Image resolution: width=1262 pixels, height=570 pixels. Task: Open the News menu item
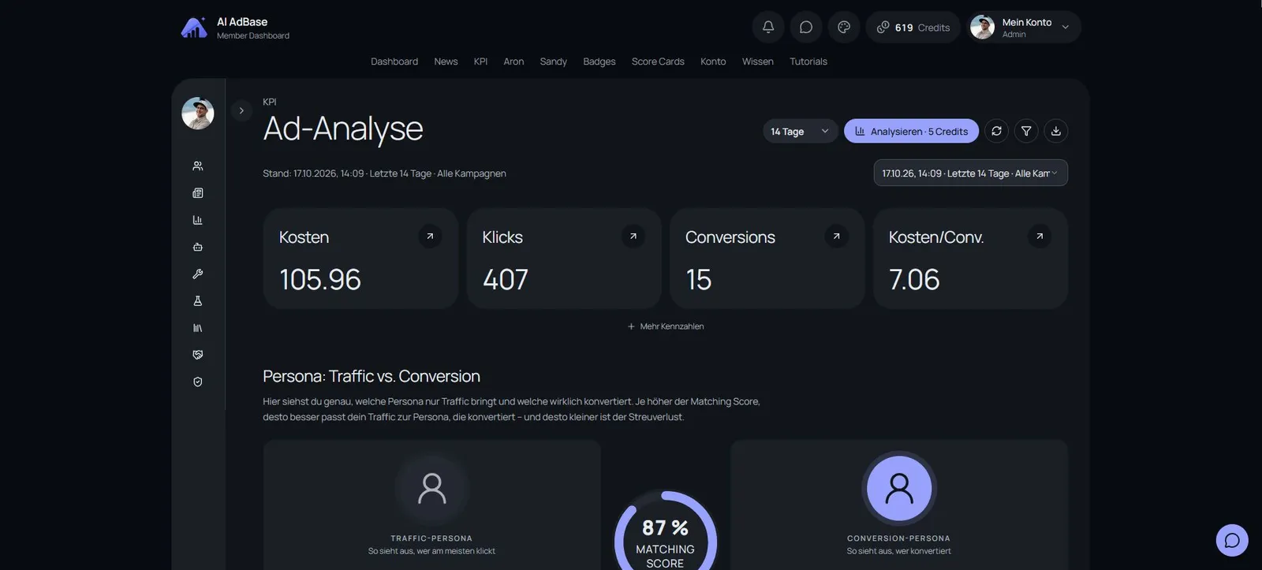click(x=446, y=61)
